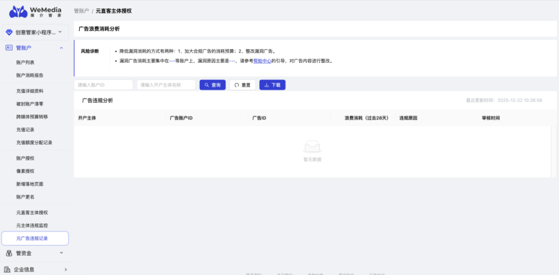Open 账户列表 in the sidebar
Screen dimensions: 559x275
25,62
